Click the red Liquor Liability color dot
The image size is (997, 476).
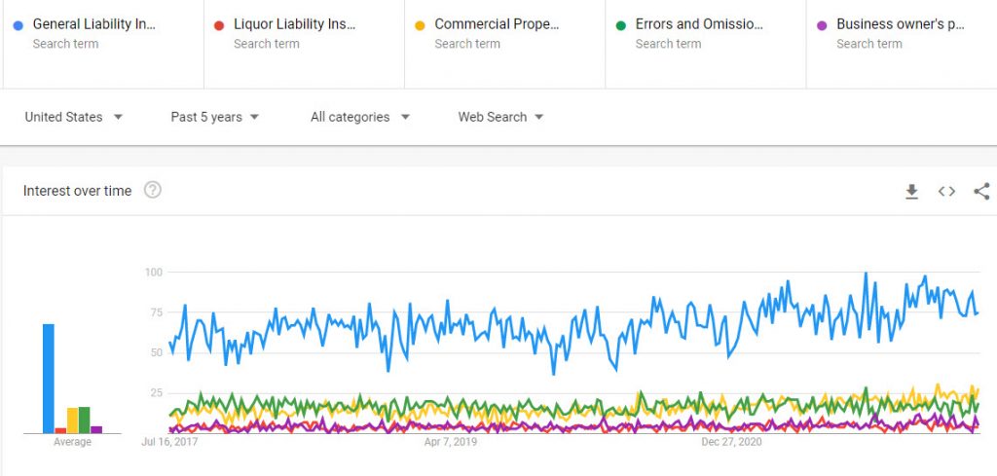coord(219,26)
